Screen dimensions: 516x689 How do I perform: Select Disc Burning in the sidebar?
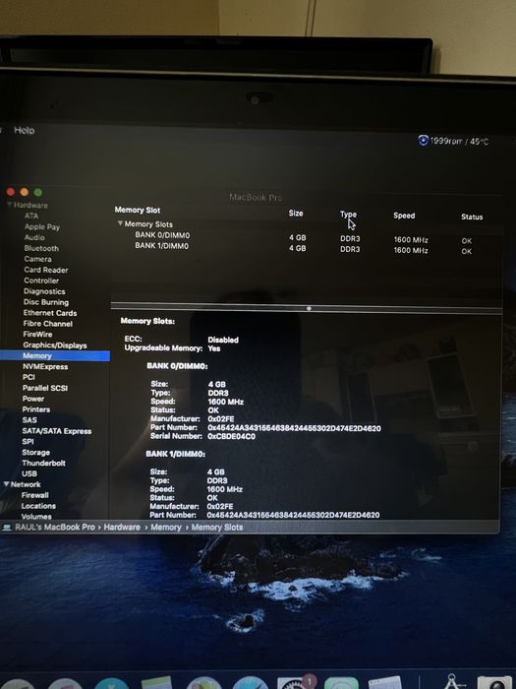[46, 302]
